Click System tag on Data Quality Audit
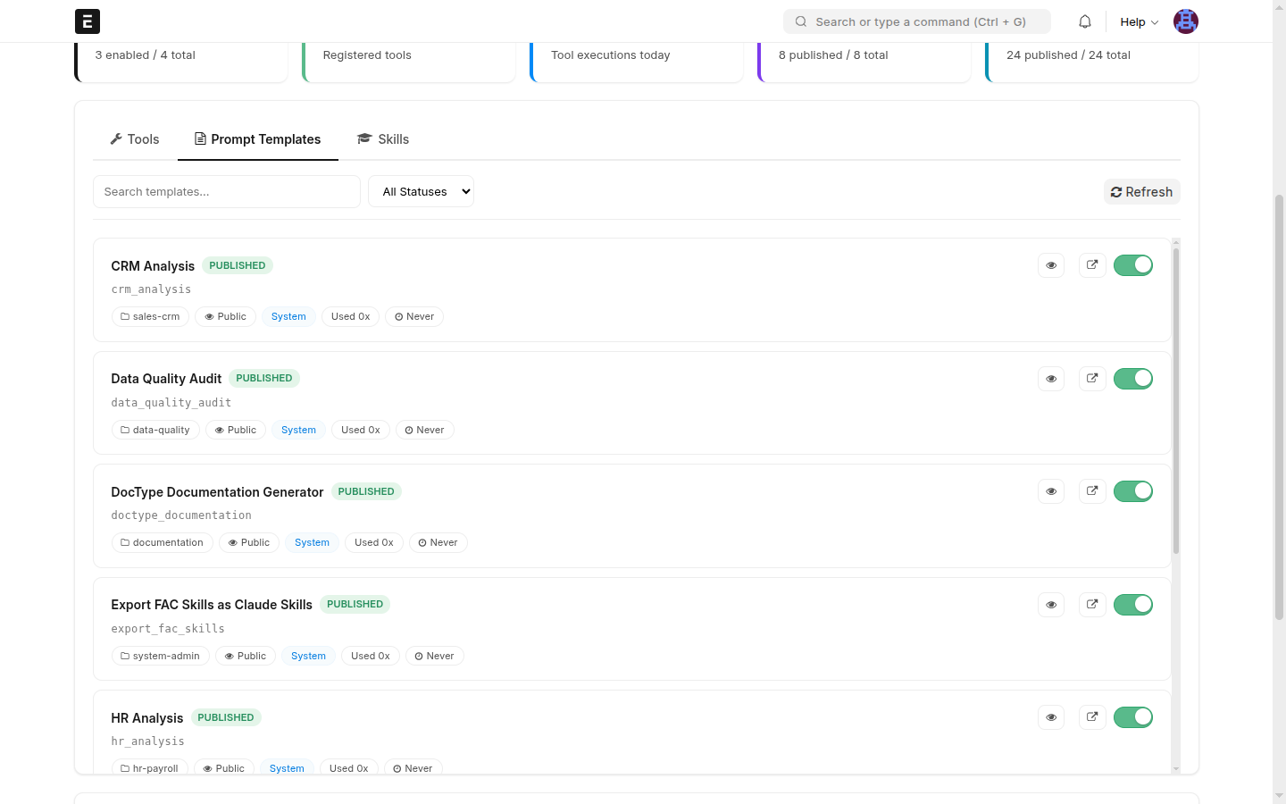Image resolution: width=1286 pixels, height=804 pixels. (x=298, y=430)
